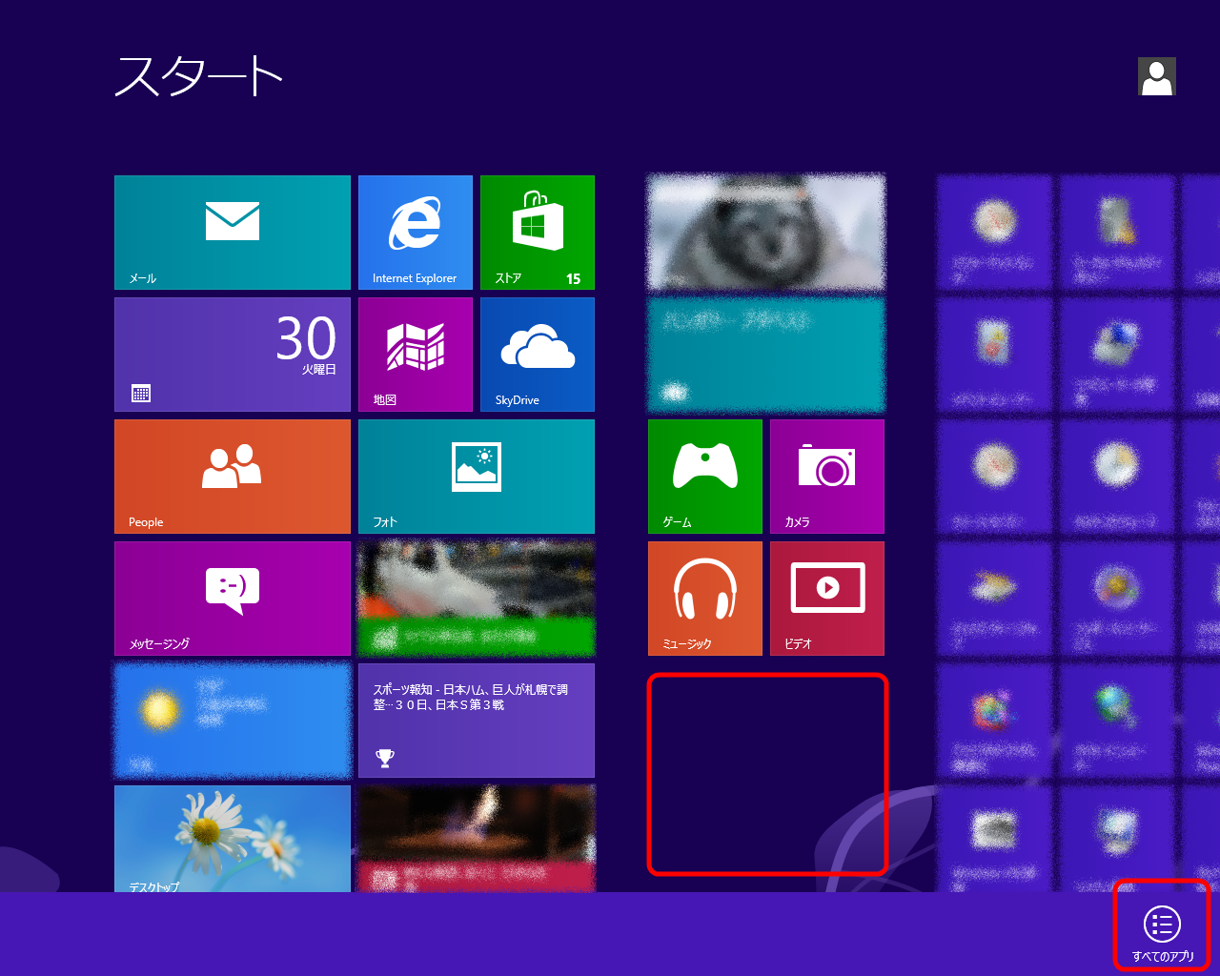Open the SkyDrive tile
The width and height of the screenshot is (1220, 976).
[x=538, y=355]
